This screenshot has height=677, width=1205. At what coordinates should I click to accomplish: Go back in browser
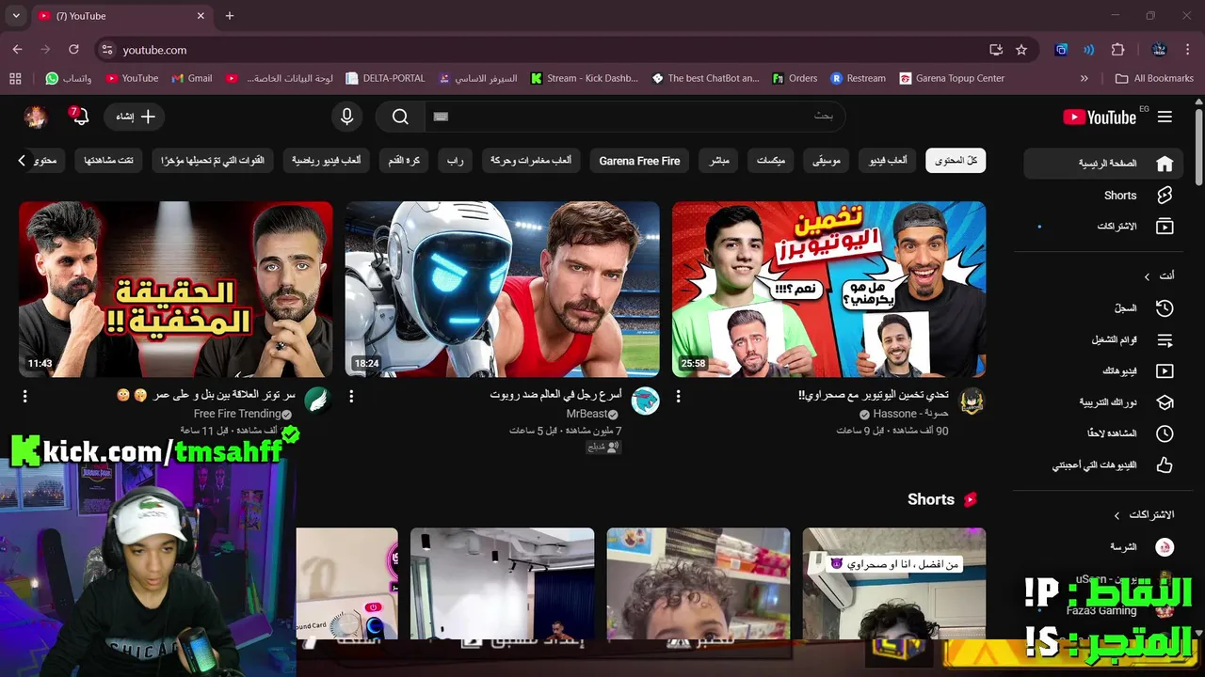point(17,50)
